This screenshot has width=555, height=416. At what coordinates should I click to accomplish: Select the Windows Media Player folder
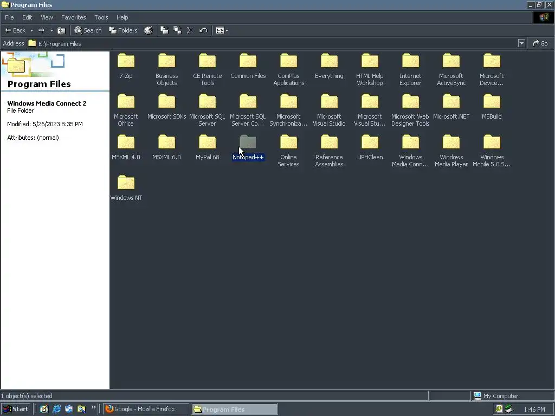click(451, 152)
